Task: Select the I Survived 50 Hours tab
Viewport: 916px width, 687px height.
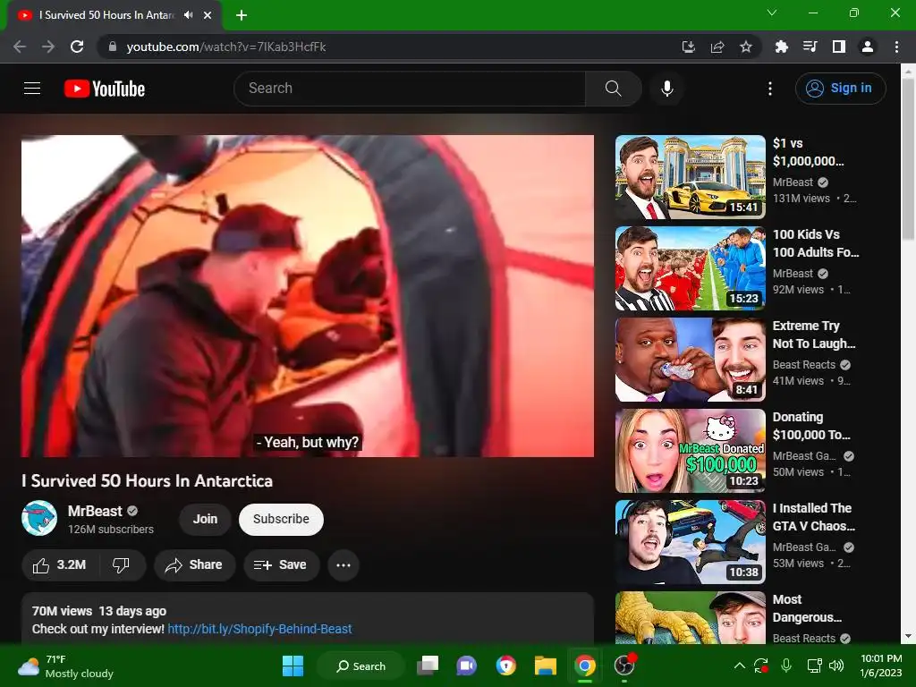Action: click(x=106, y=15)
